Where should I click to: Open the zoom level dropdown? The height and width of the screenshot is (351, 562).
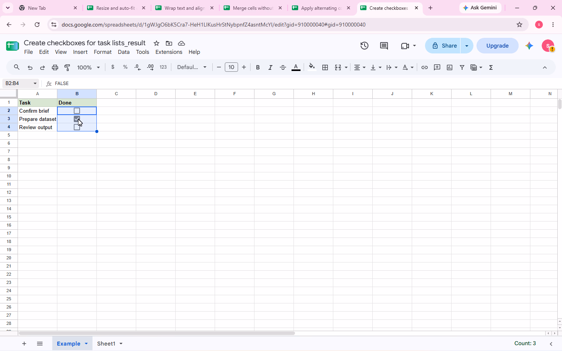click(89, 67)
